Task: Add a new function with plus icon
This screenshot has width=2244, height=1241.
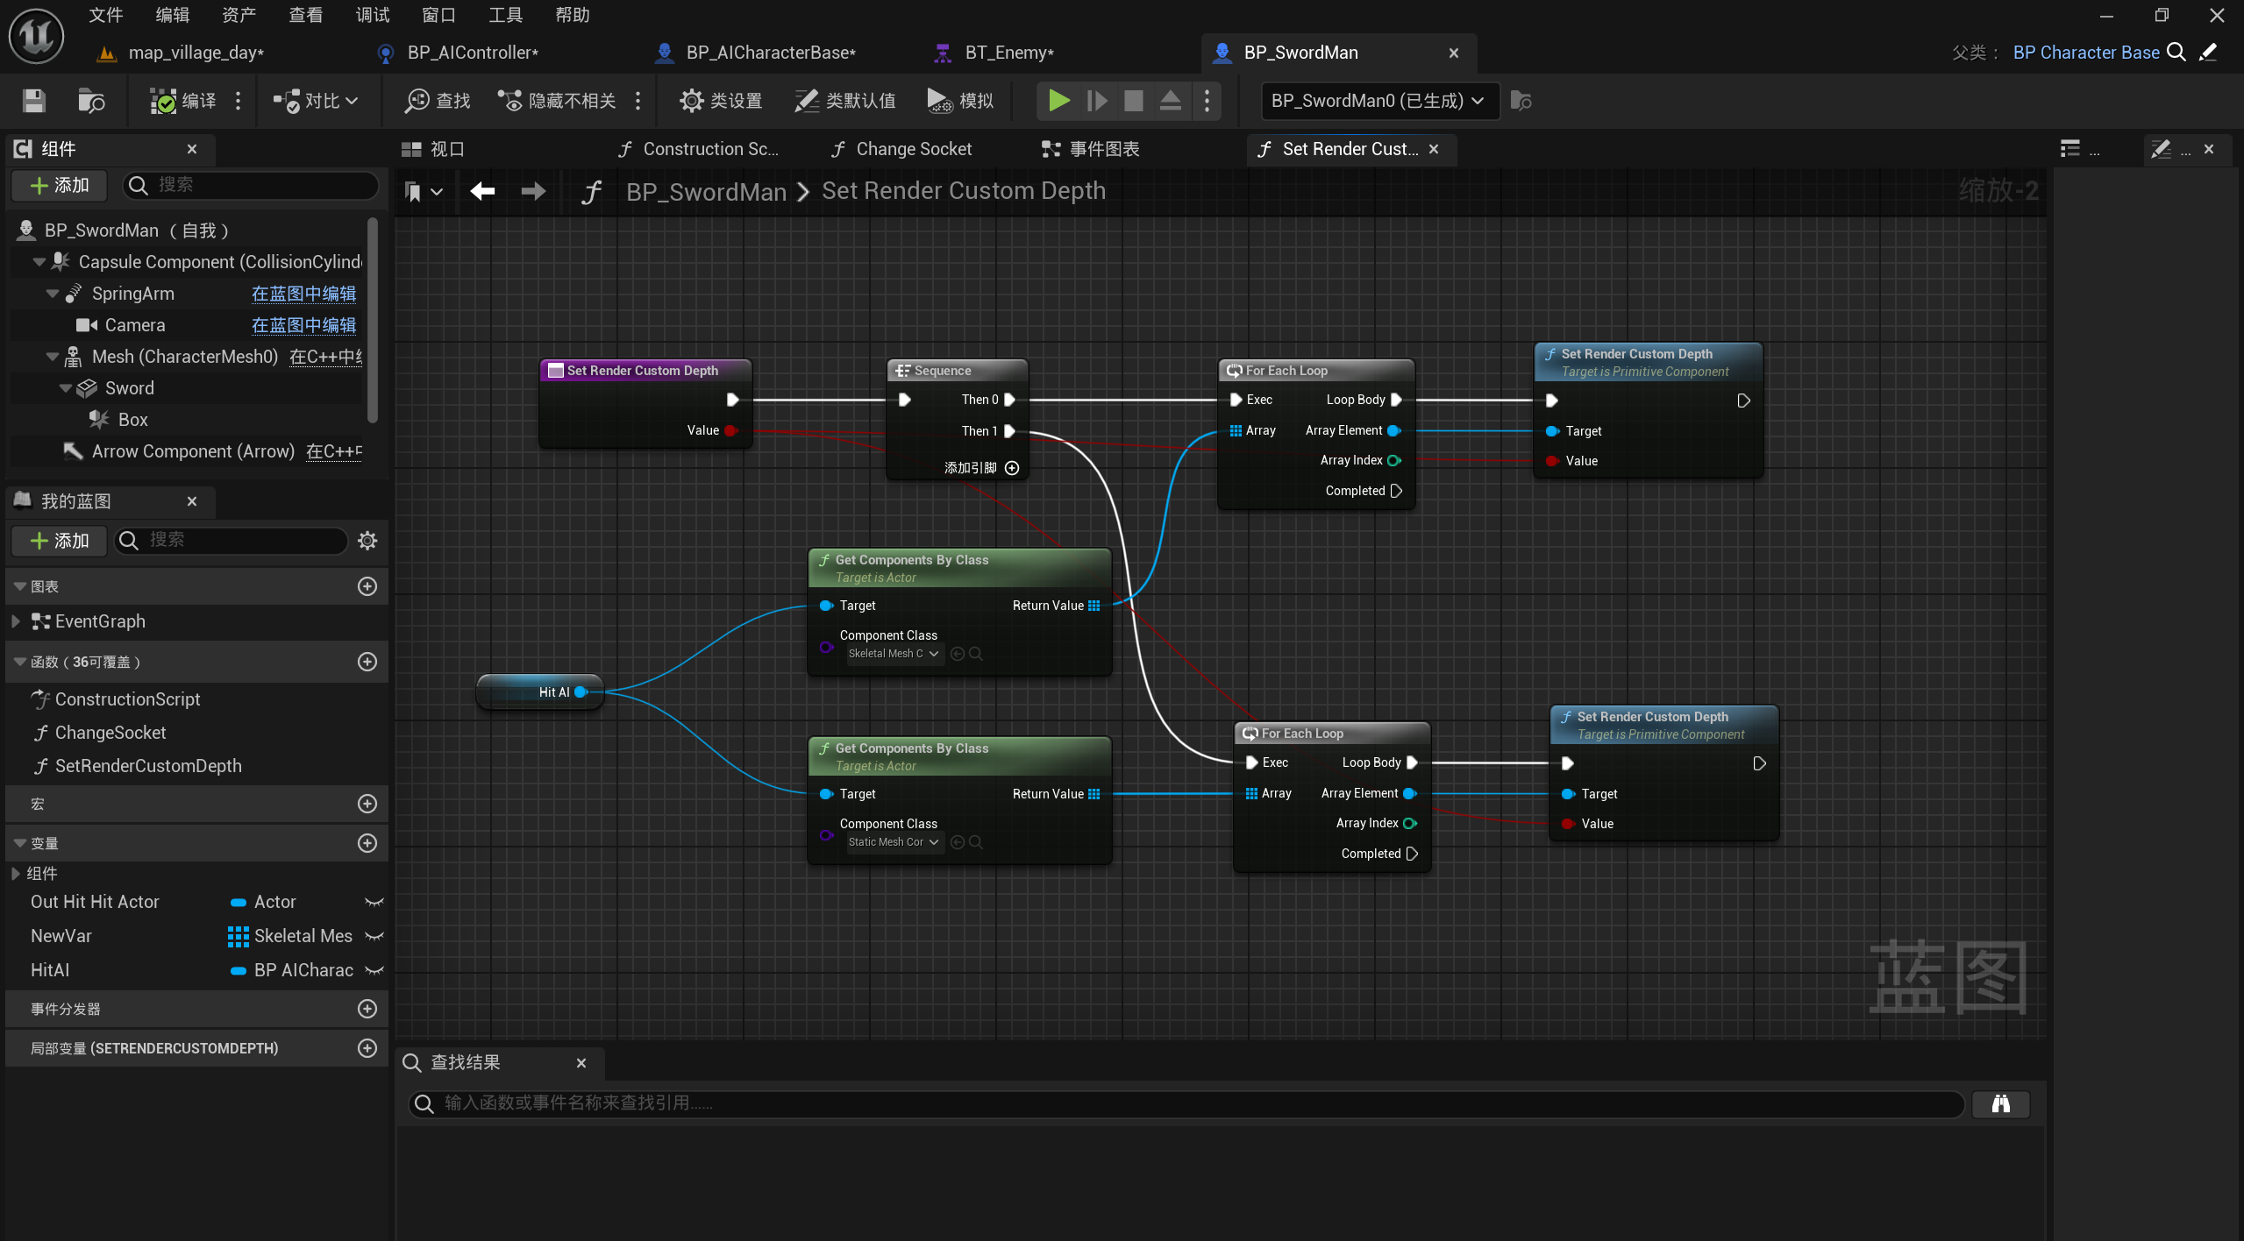Action: tap(367, 662)
